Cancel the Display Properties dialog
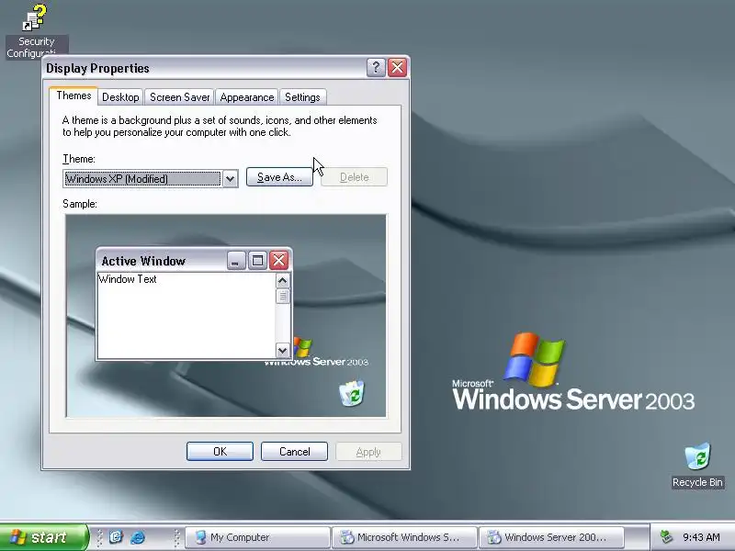The width and height of the screenshot is (735, 551). [294, 451]
